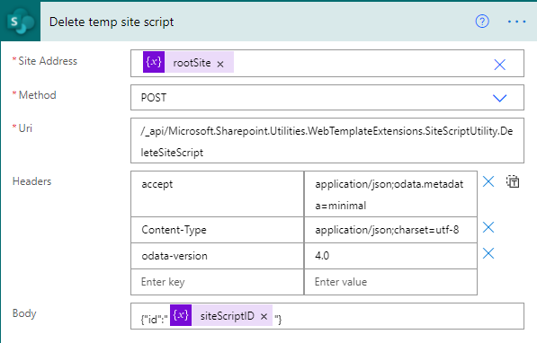Click inside the Body field
The height and width of the screenshot is (343, 537).
coord(327,316)
